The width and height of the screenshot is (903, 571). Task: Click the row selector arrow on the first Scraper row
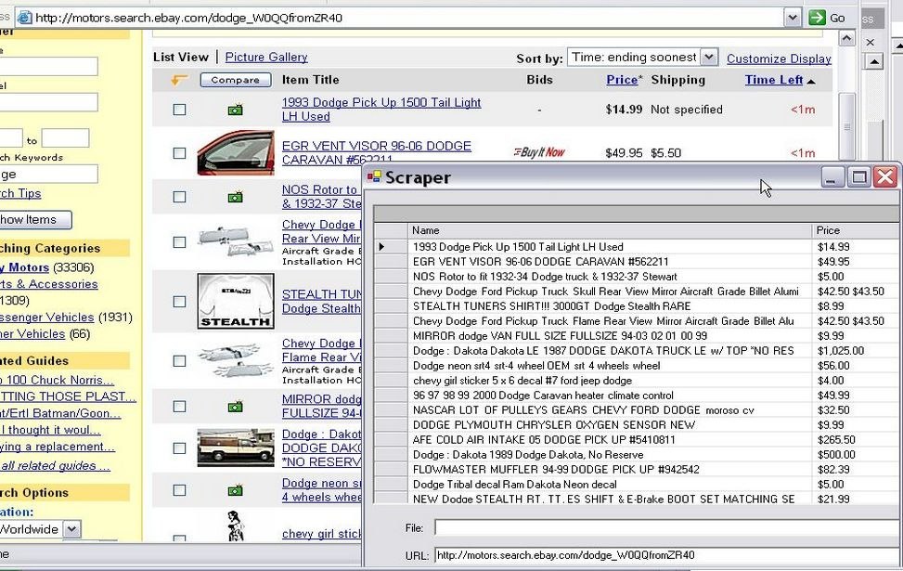pos(381,245)
